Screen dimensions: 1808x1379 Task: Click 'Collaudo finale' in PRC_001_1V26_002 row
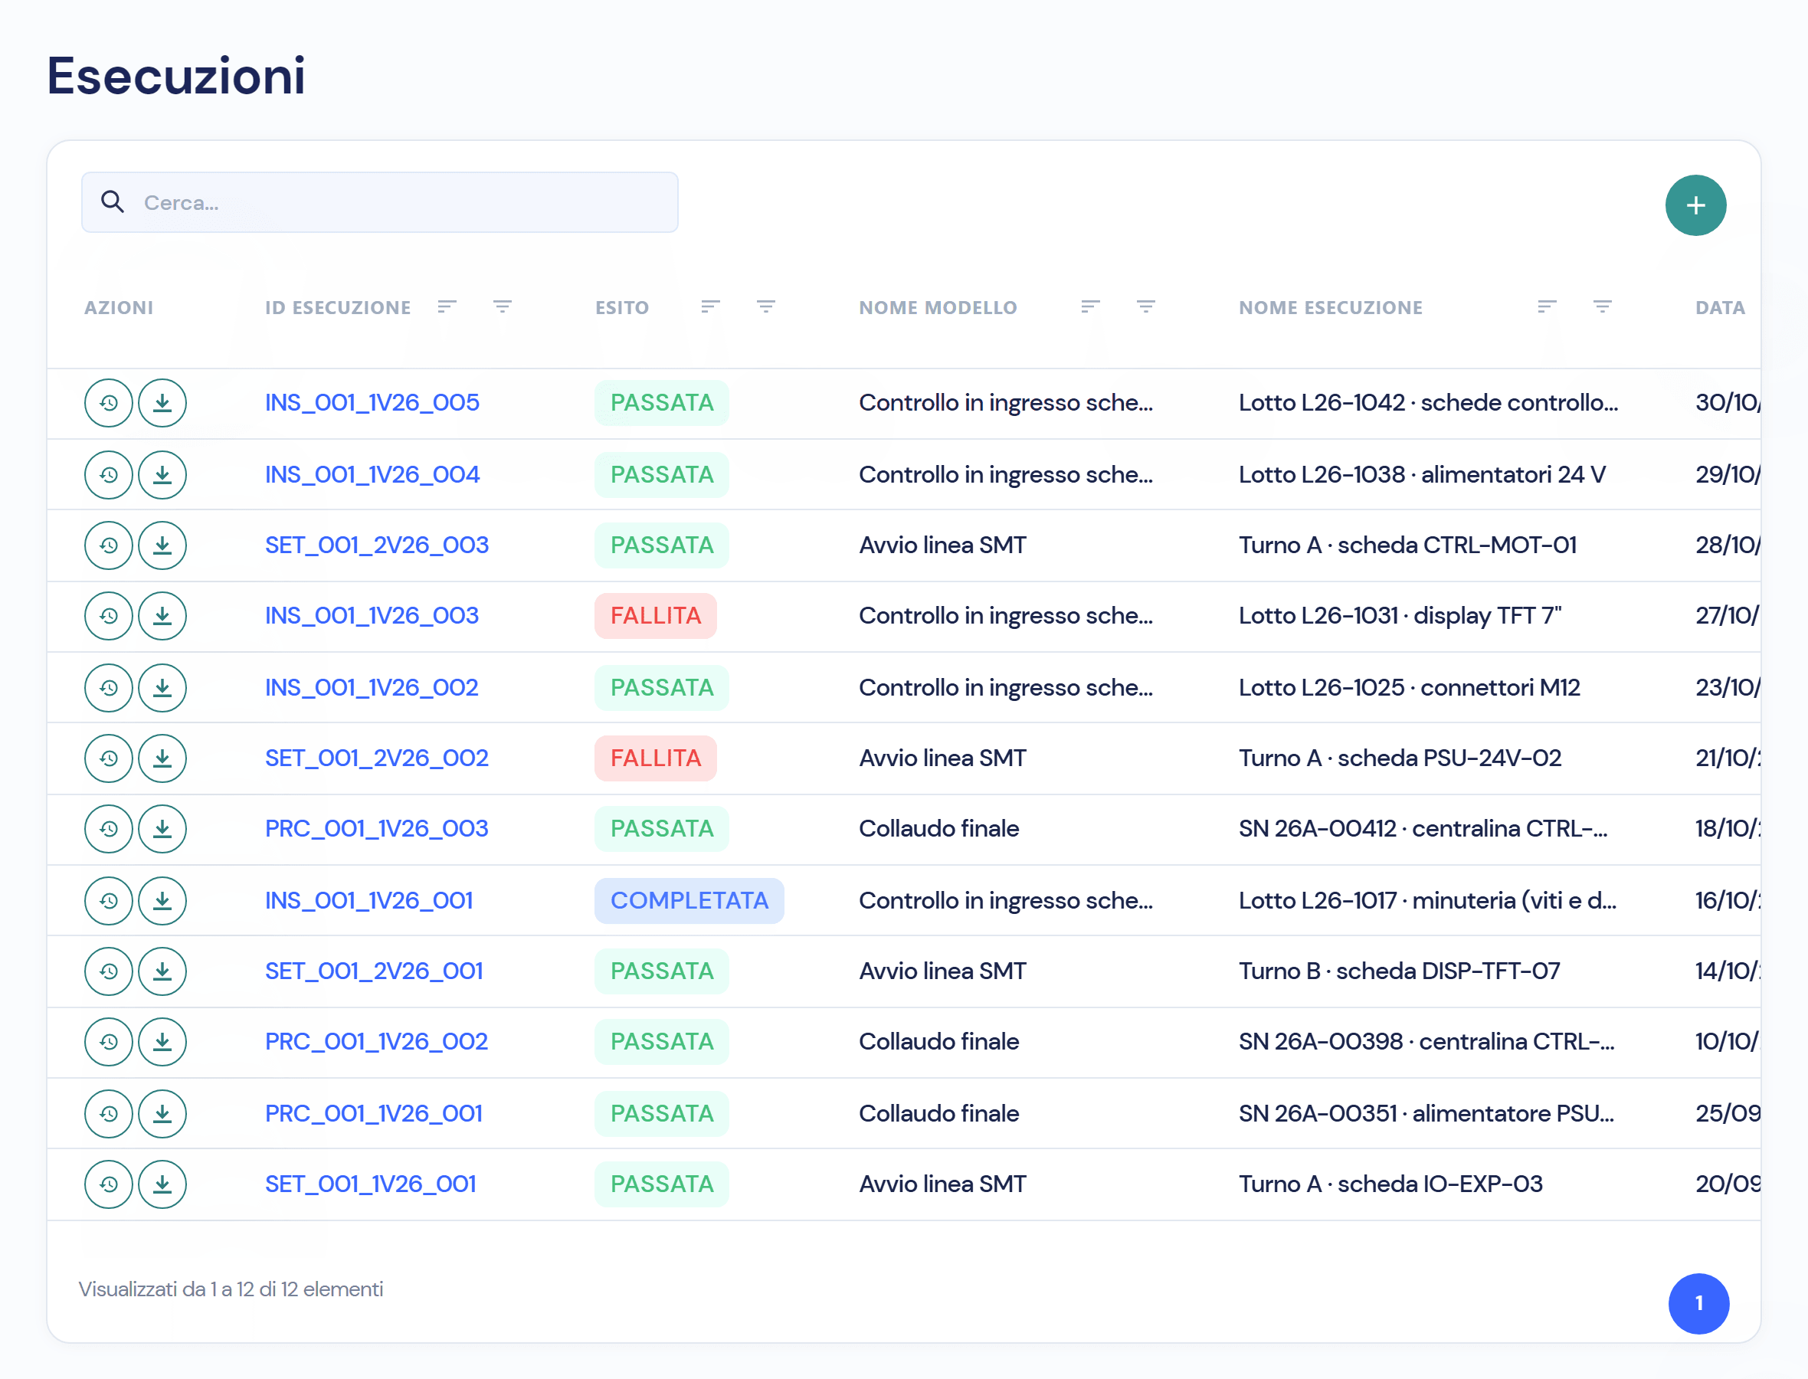pyautogui.click(x=939, y=1043)
